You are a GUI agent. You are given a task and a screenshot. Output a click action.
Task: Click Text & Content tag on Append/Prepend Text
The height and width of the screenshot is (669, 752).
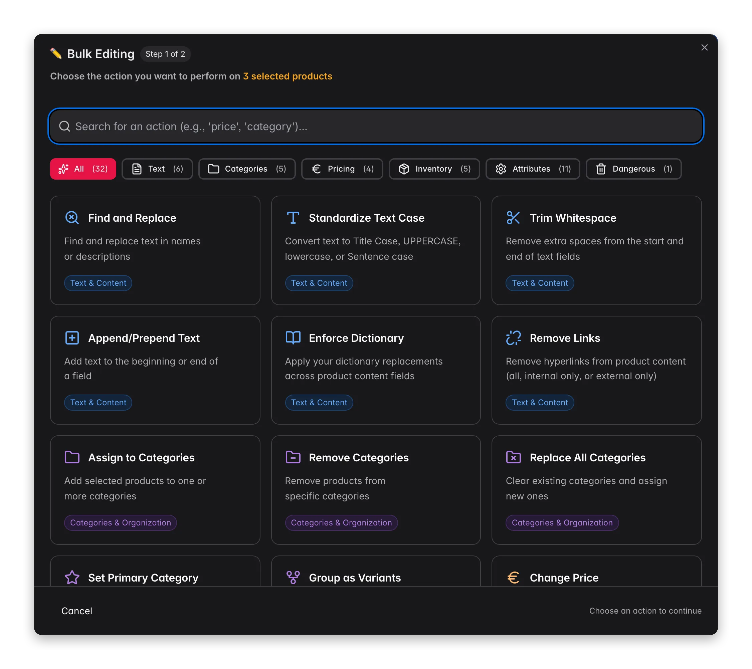tap(98, 402)
